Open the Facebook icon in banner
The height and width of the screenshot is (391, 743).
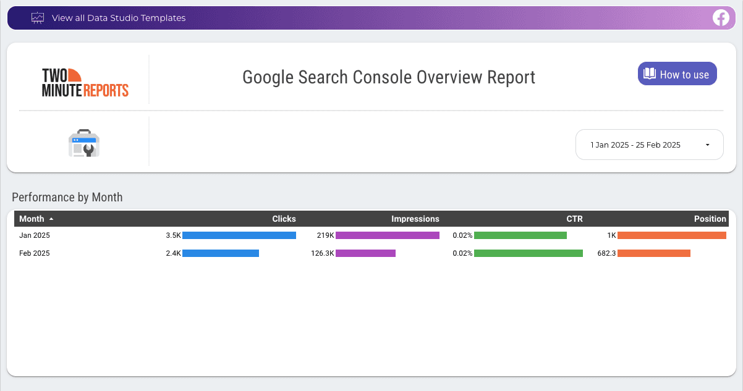pyautogui.click(x=721, y=18)
